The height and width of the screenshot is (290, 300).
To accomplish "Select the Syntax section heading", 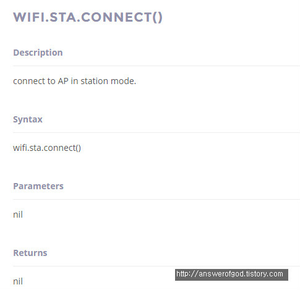I will (28, 119).
